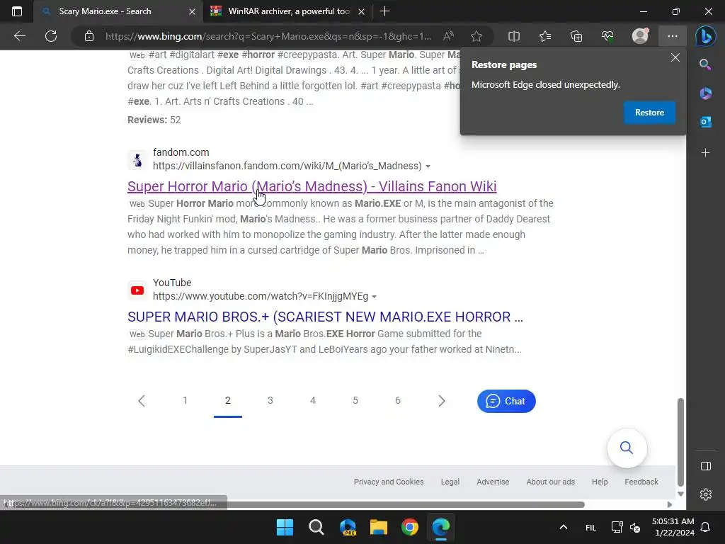Viewport: 725px width, 544px height.
Task: Switch to the WinRAR archiver tab
Action: click(288, 11)
